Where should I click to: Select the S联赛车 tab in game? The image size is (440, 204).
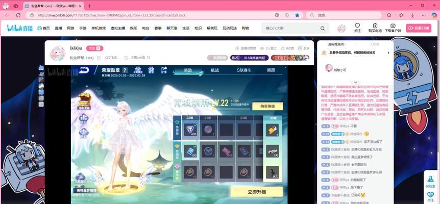[244, 70]
